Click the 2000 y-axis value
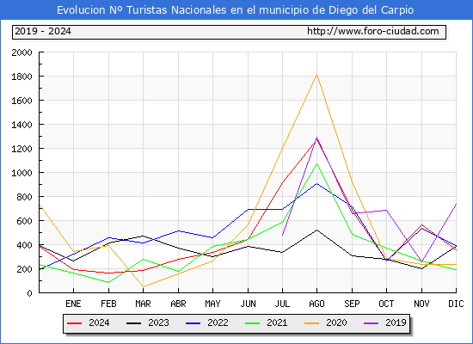The width and height of the screenshot is (473, 344). click(x=21, y=52)
